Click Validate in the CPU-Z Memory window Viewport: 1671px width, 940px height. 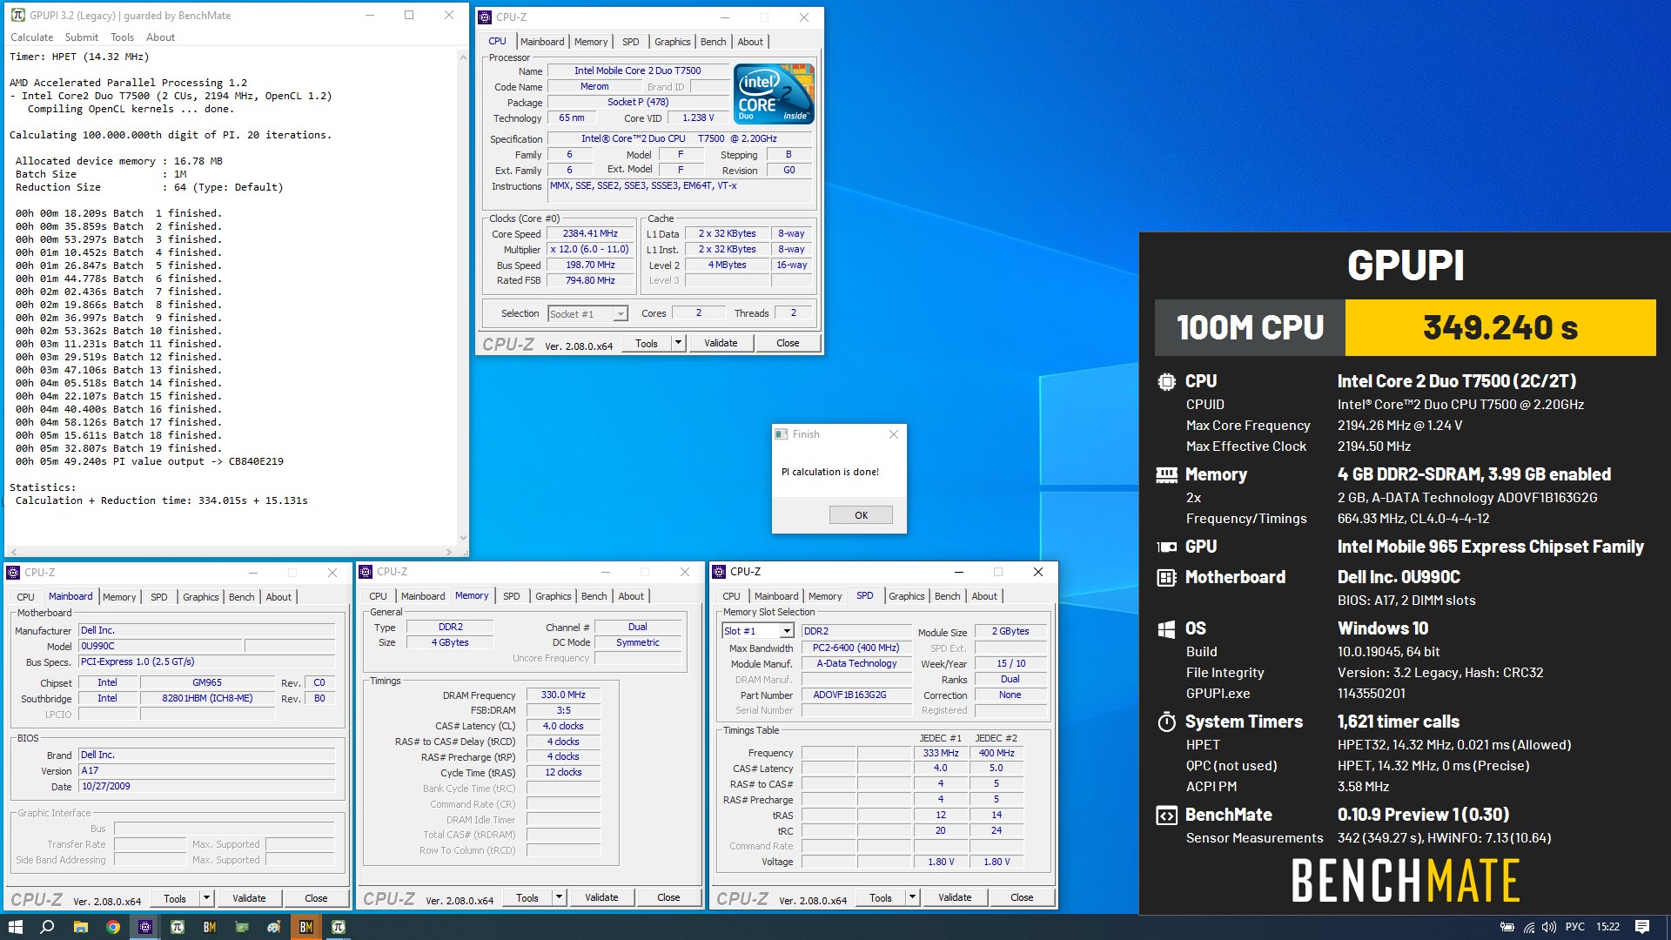click(601, 897)
